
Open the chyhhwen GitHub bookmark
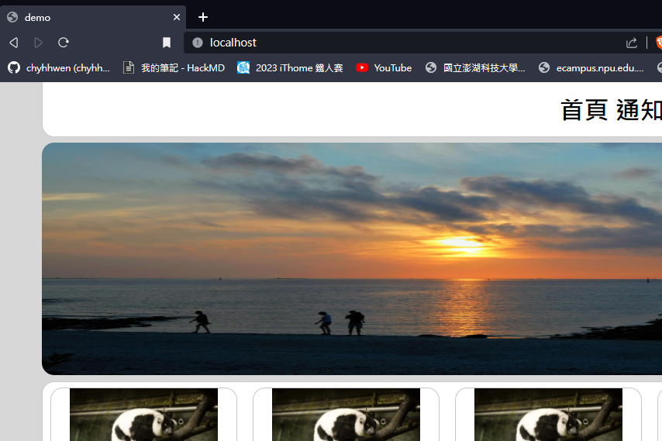[59, 68]
